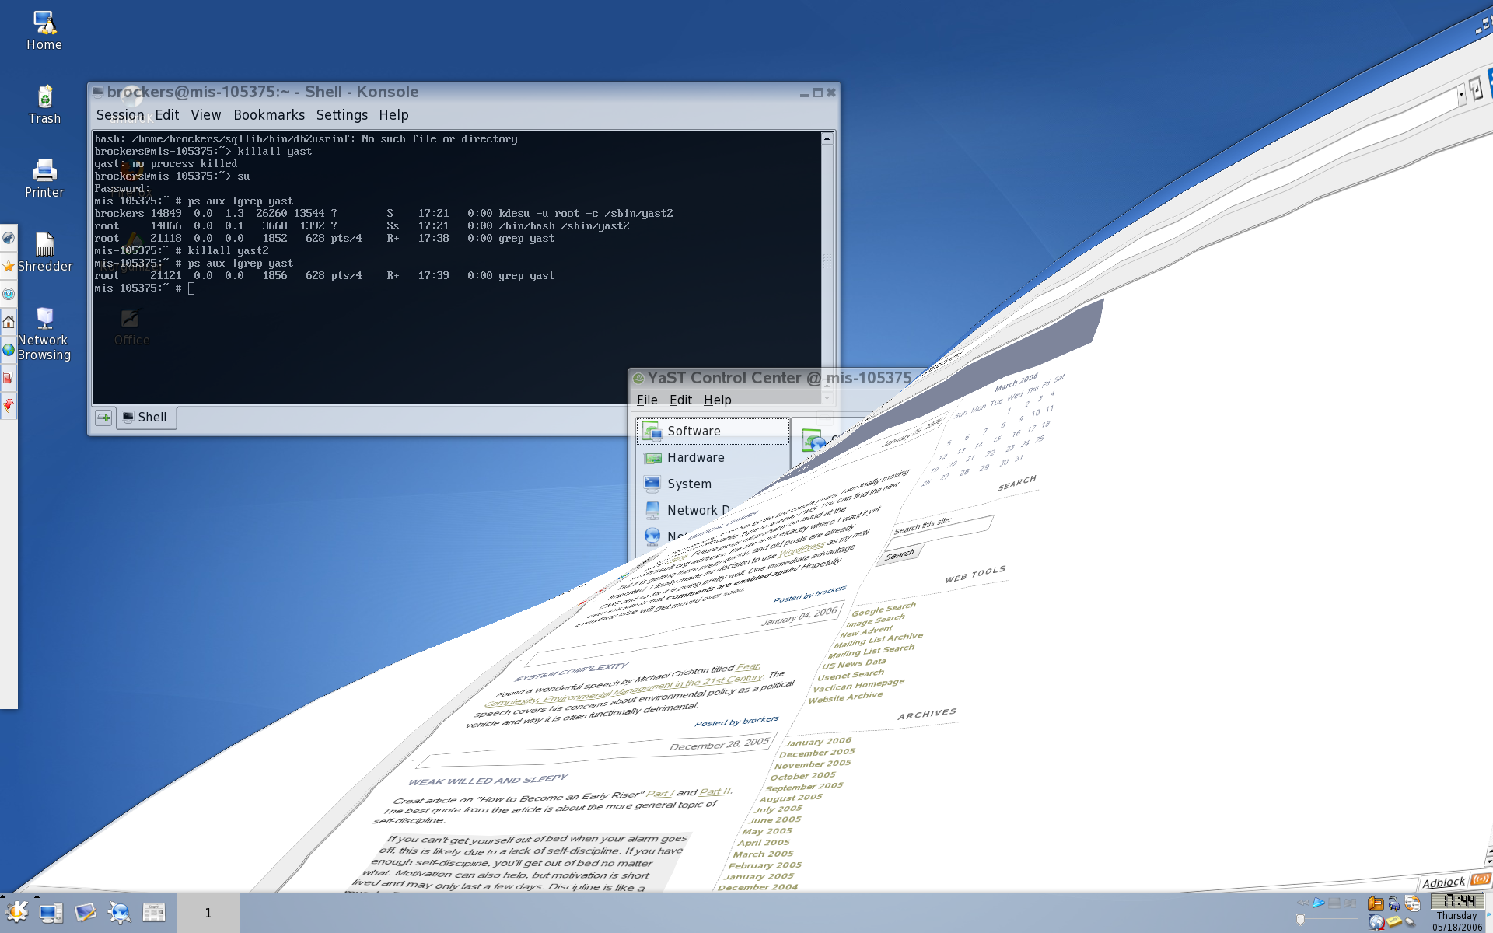Click the rewind media control
Screen dimensions: 1493x933
[x=1303, y=903]
